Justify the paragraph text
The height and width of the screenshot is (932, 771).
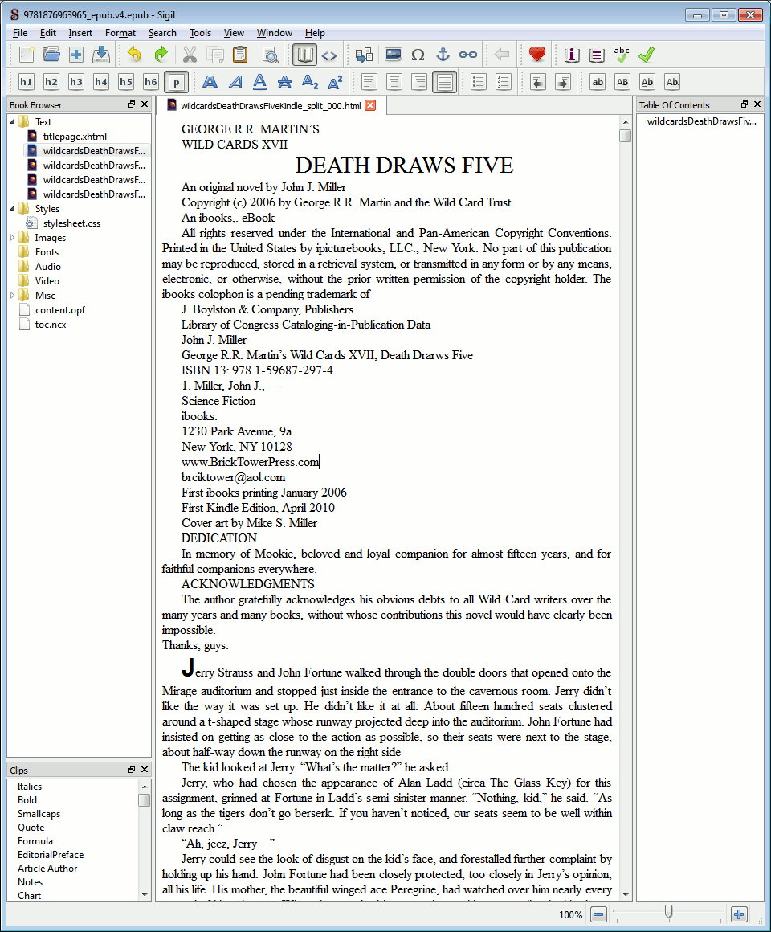[x=444, y=82]
